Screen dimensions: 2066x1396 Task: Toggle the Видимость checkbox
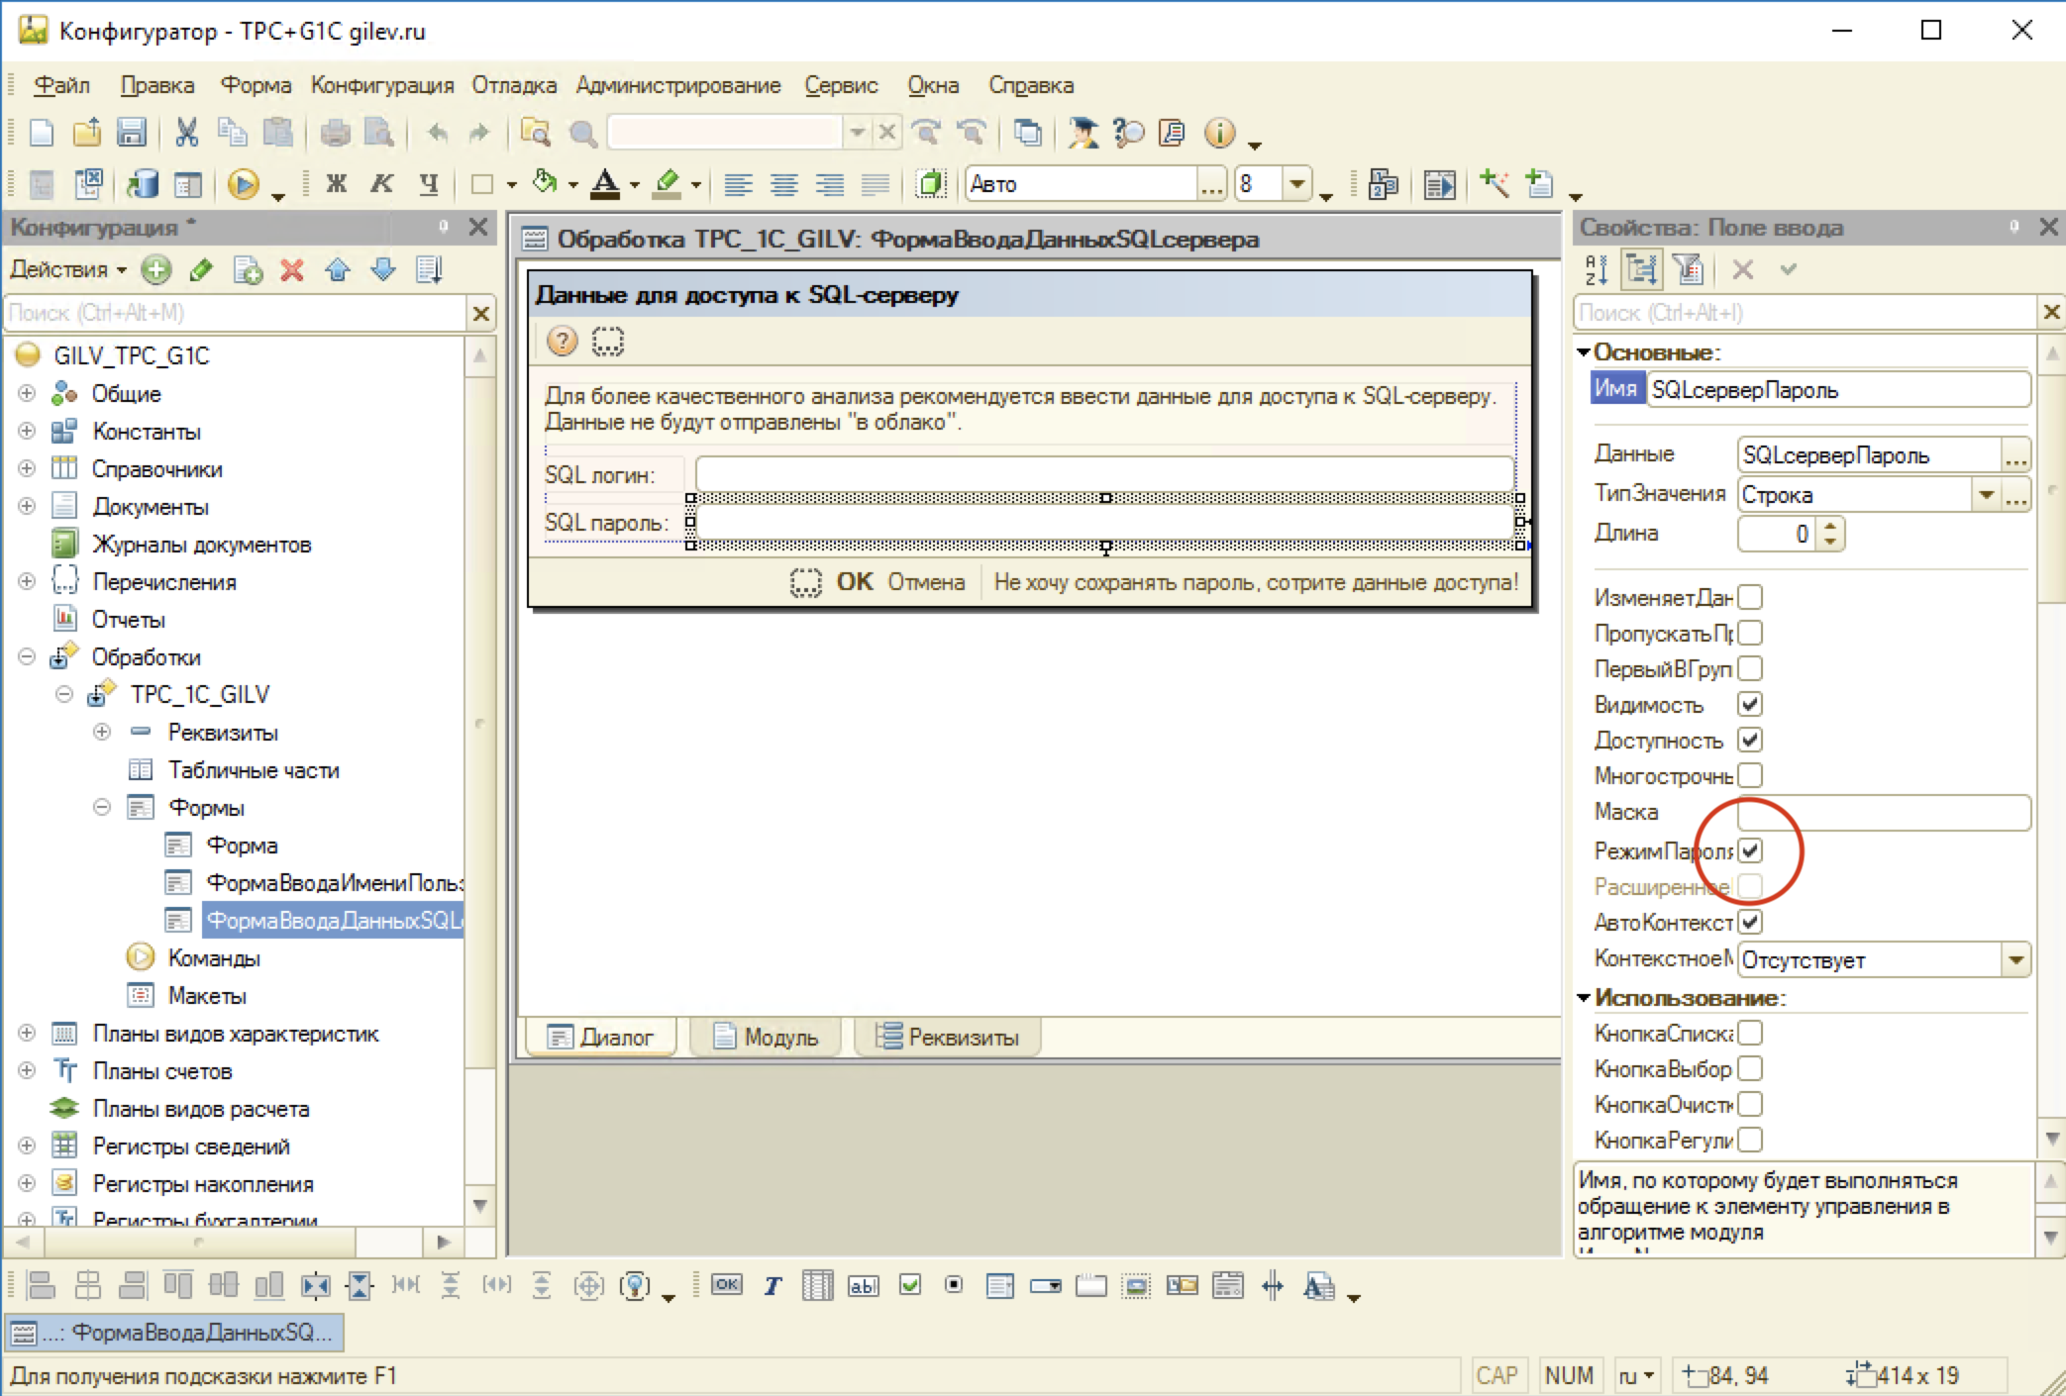1750,704
